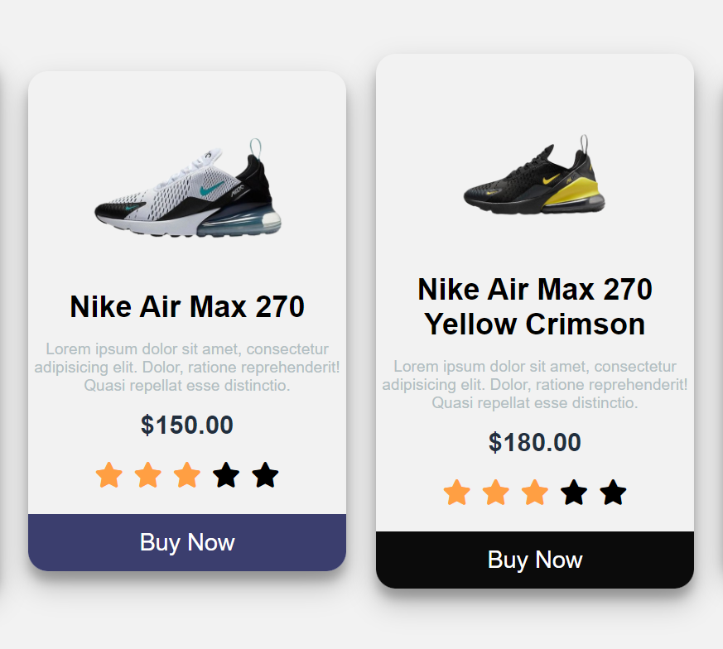
Task: Click the purple Buy Now button
Action: [187, 542]
